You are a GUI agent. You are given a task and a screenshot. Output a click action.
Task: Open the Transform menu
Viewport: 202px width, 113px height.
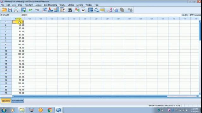[x=29, y=5]
